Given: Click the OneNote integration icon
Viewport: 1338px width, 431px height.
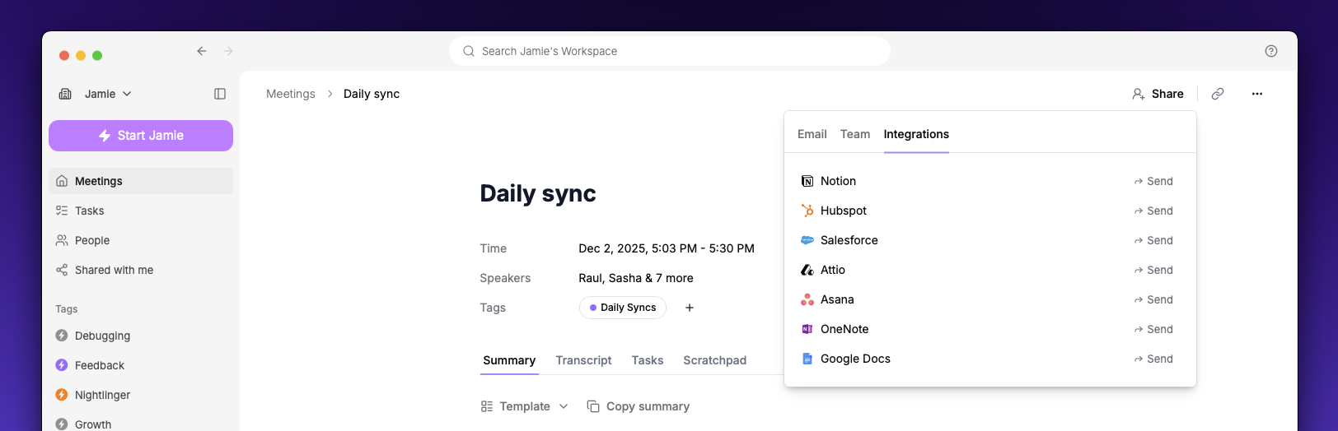Looking at the screenshot, I should click(x=807, y=329).
